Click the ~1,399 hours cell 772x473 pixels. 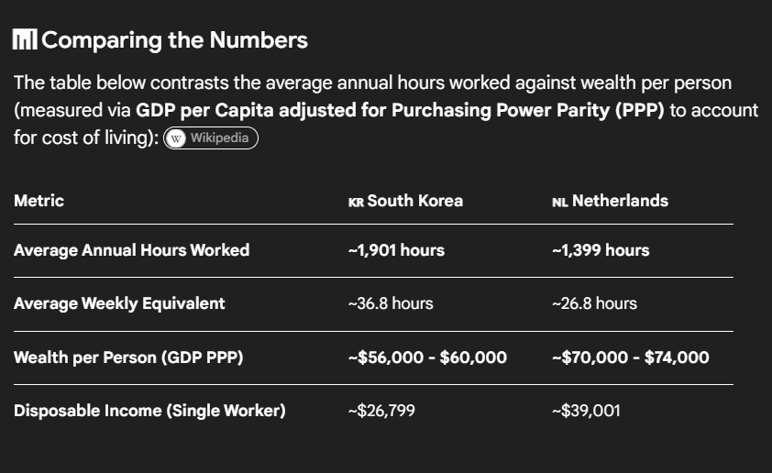pyautogui.click(x=601, y=250)
